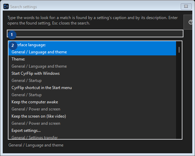Screen dimensions: 195x156
Task: Click the CyrFlip app icon in title bar
Action: click(6, 6)
